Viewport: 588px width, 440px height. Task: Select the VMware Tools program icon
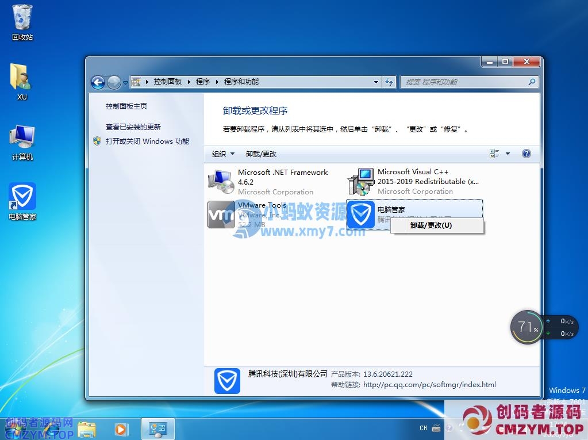221,215
